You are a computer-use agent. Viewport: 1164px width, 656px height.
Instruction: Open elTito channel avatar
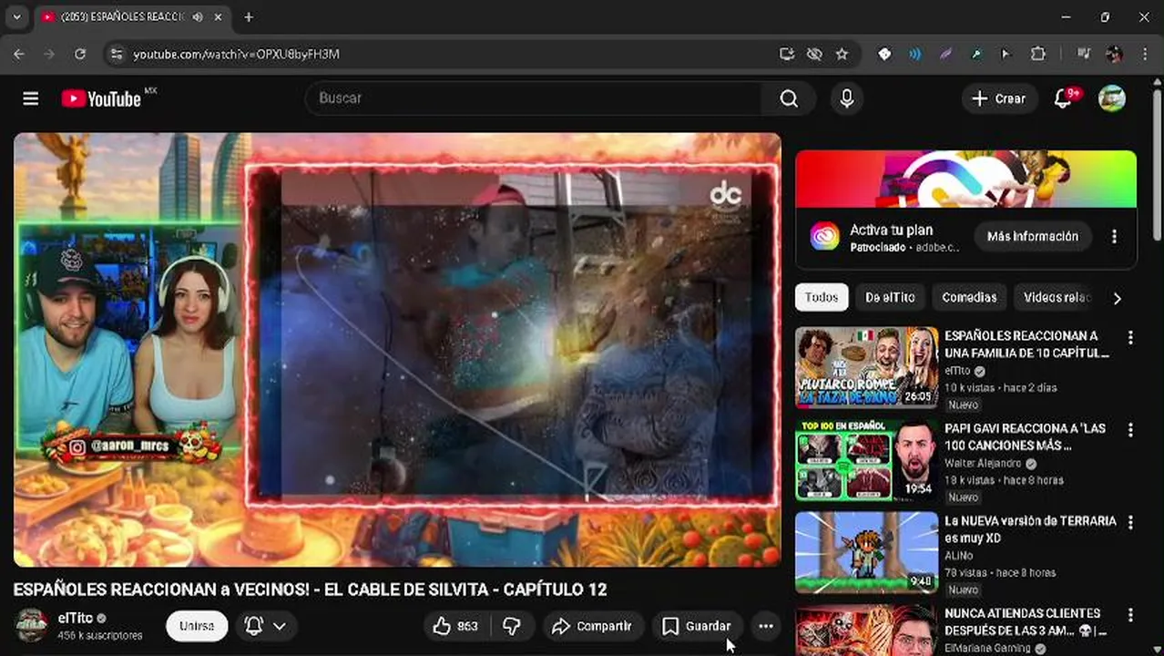tap(32, 626)
